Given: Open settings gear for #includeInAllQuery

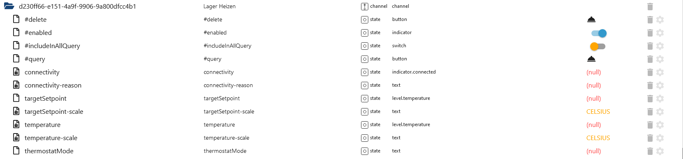Looking at the screenshot, I should point(660,46).
